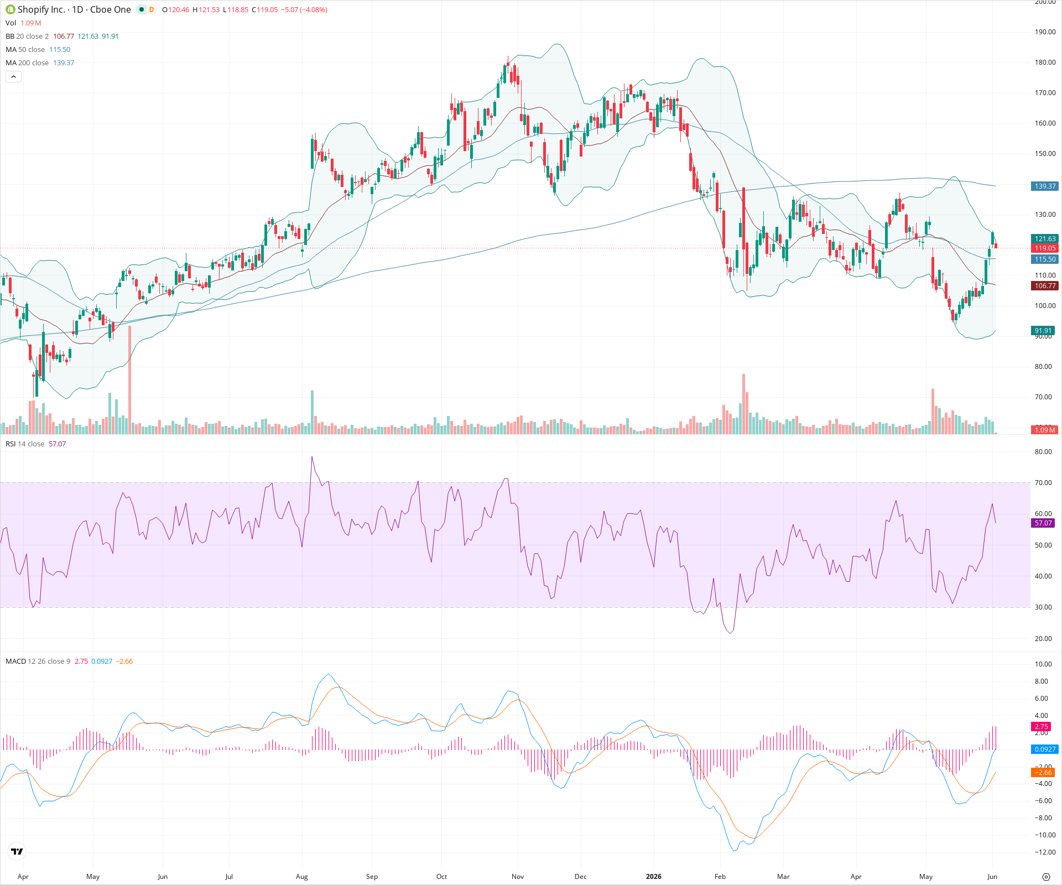Image resolution: width=1062 pixels, height=885 pixels.
Task: Click the 57.07 RSI scale tag
Action: pyautogui.click(x=1043, y=523)
